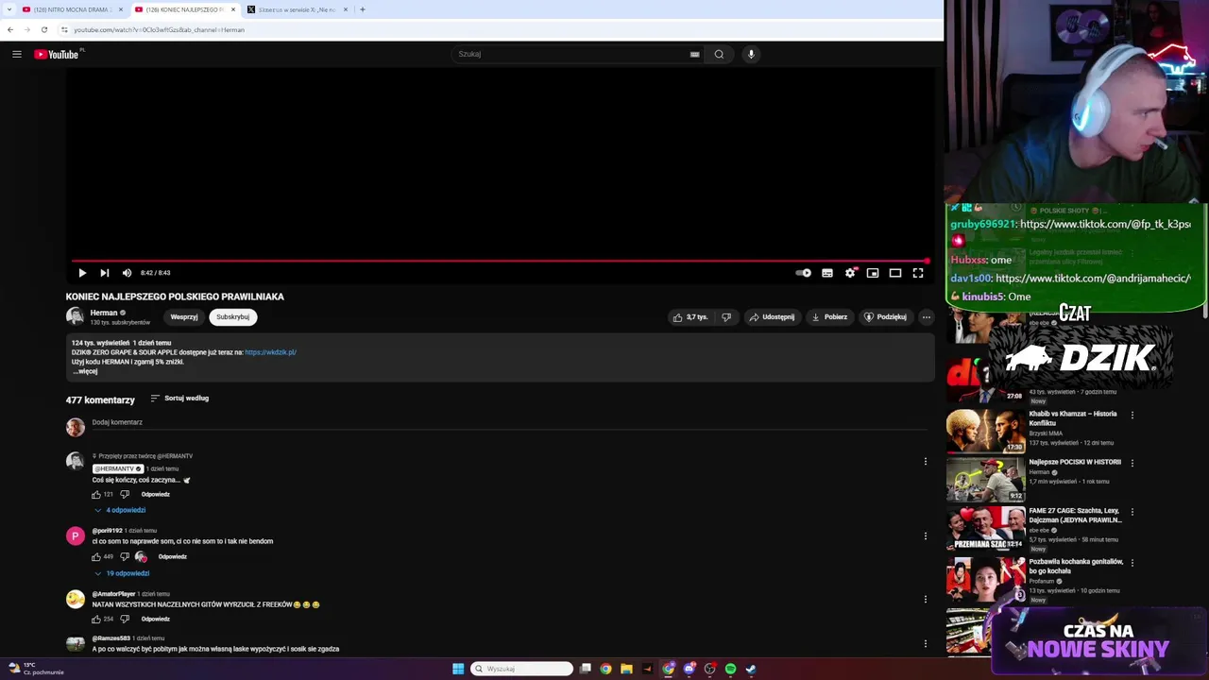Dislike the HERMANTV pinned comment

125,494
